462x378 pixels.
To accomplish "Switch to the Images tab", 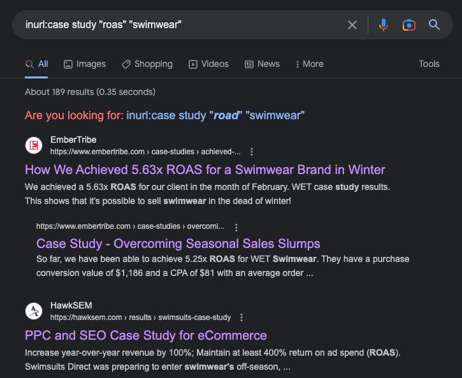I will pyautogui.click(x=85, y=64).
